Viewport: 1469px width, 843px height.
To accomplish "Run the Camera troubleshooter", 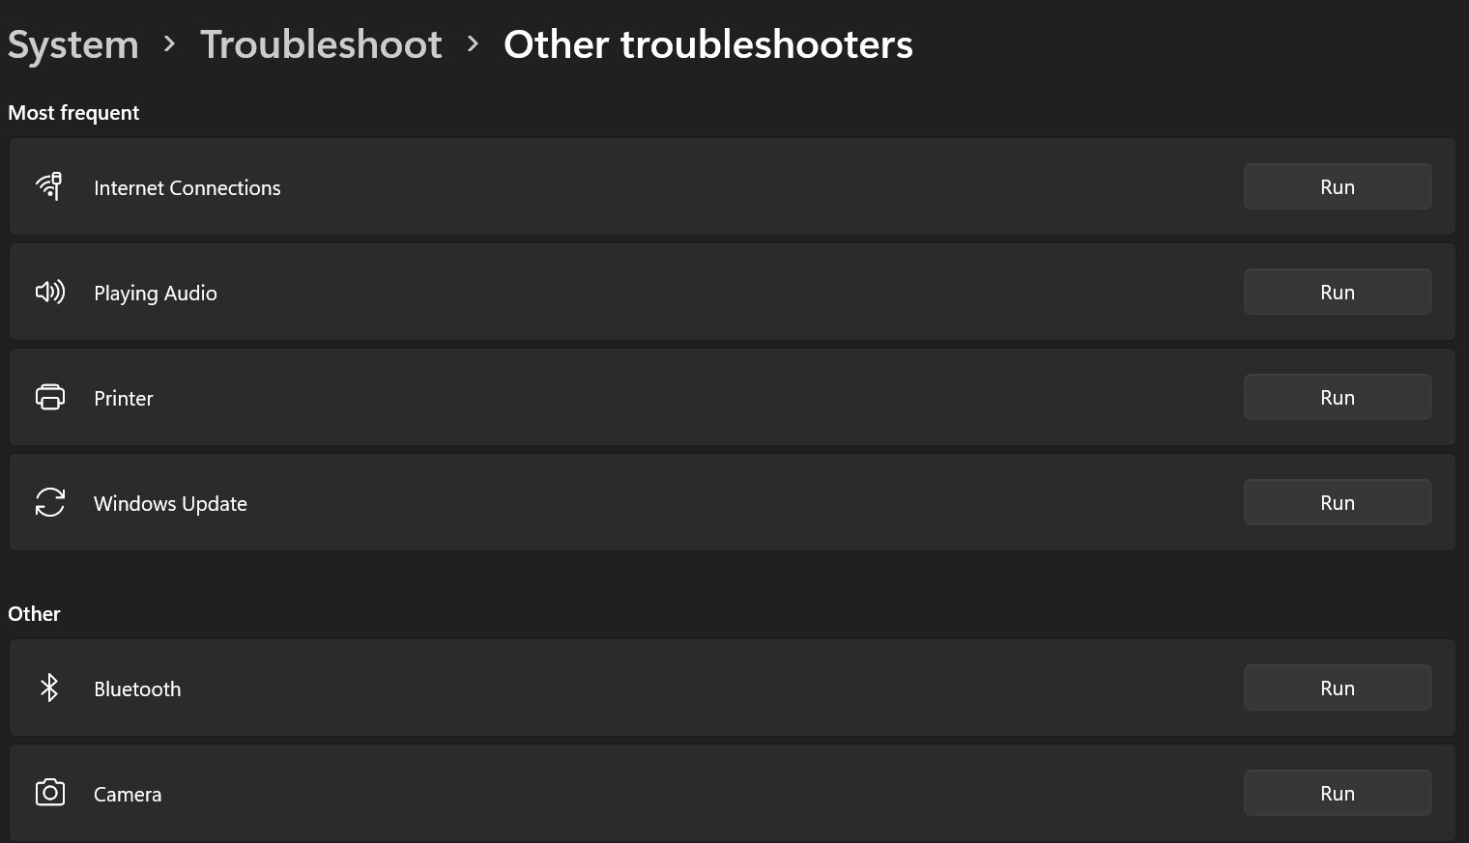I will 1338,793.
